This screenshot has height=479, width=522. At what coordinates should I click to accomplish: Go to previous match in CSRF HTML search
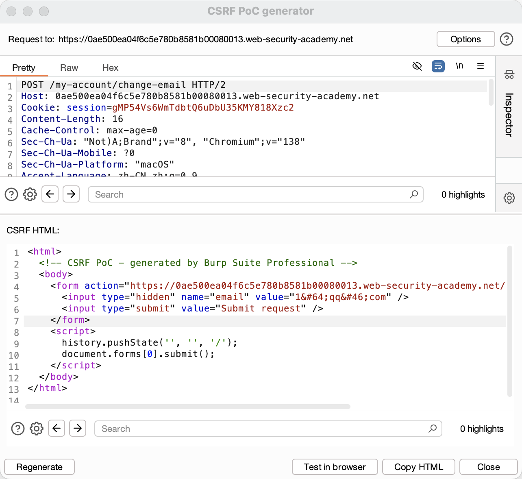click(57, 428)
